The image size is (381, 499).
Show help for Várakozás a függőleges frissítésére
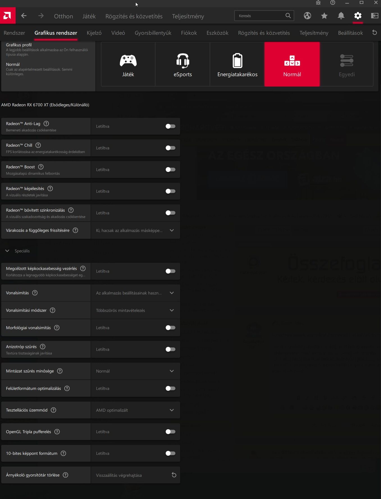click(x=75, y=230)
